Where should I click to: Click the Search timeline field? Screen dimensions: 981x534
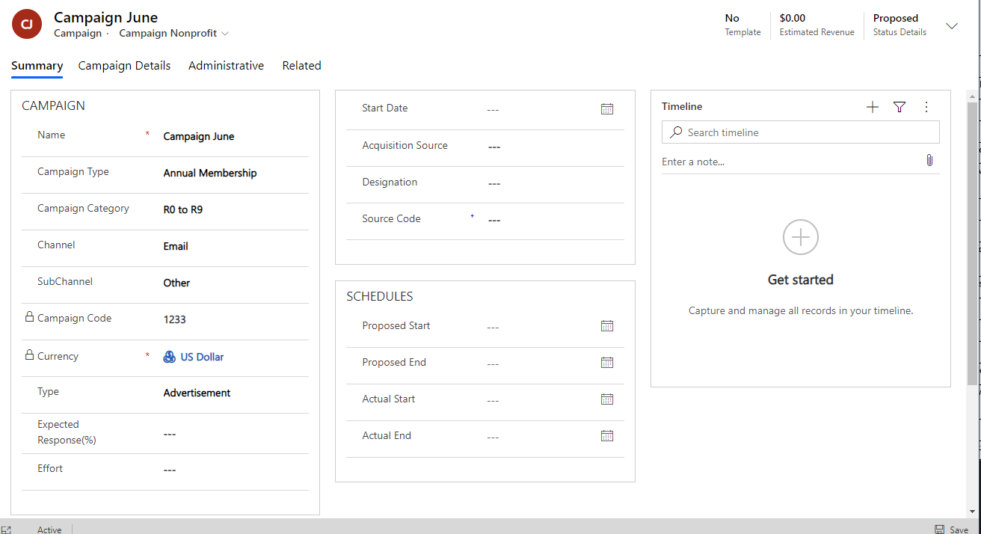[x=808, y=132]
